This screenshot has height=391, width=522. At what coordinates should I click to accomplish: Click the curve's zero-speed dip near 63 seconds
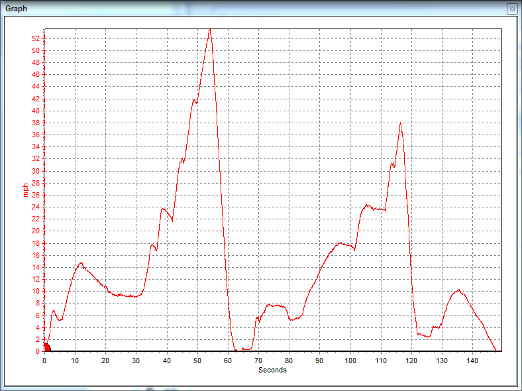pyautogui.click(x=236, y=351)
